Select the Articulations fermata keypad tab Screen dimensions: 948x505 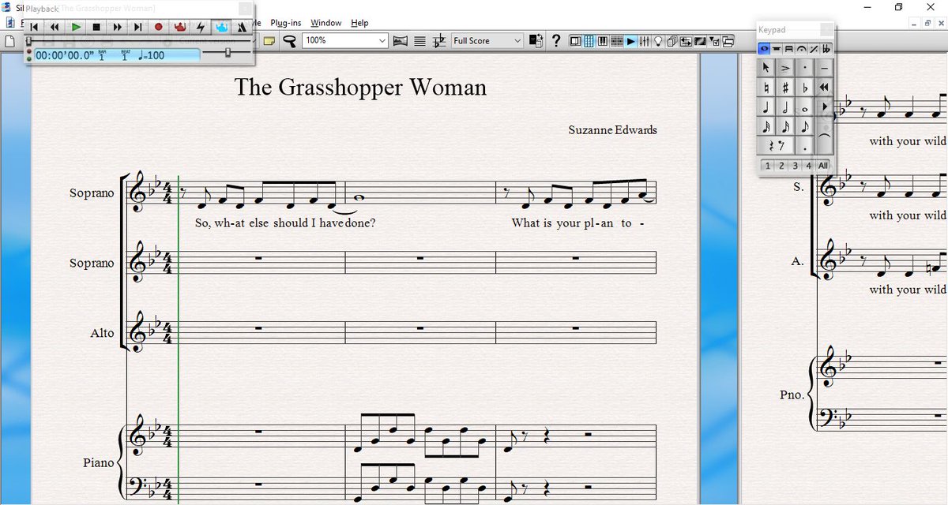click(x=801, y=49)
